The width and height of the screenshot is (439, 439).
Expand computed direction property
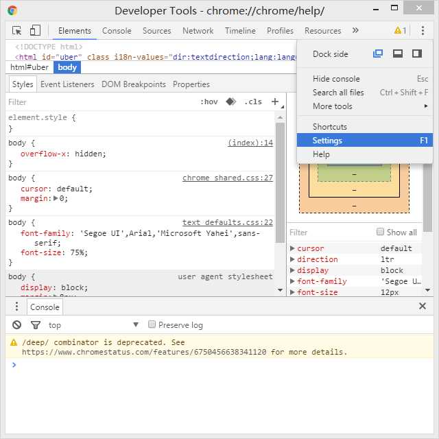[292, 259]
